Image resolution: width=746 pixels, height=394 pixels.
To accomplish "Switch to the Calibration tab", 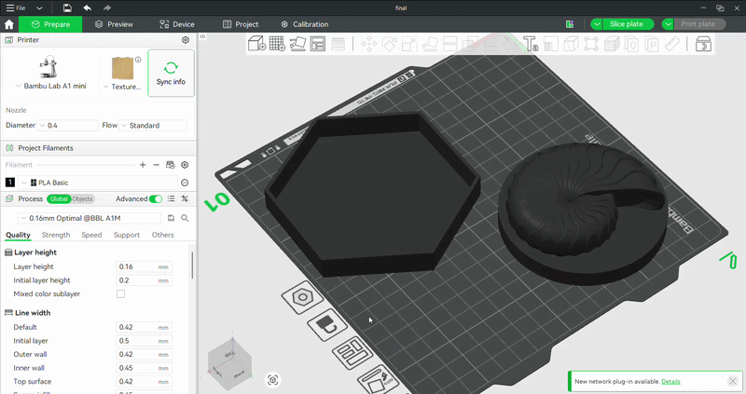I will [305, 24].
